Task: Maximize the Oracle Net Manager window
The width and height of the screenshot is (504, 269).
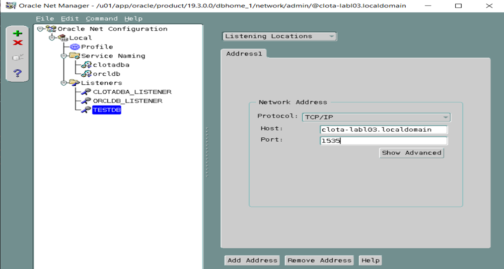Action: (459, 6)
